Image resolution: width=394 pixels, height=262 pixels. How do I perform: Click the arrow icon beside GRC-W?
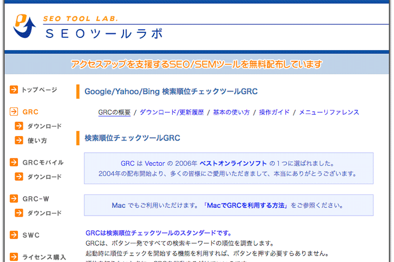[14, 199]
